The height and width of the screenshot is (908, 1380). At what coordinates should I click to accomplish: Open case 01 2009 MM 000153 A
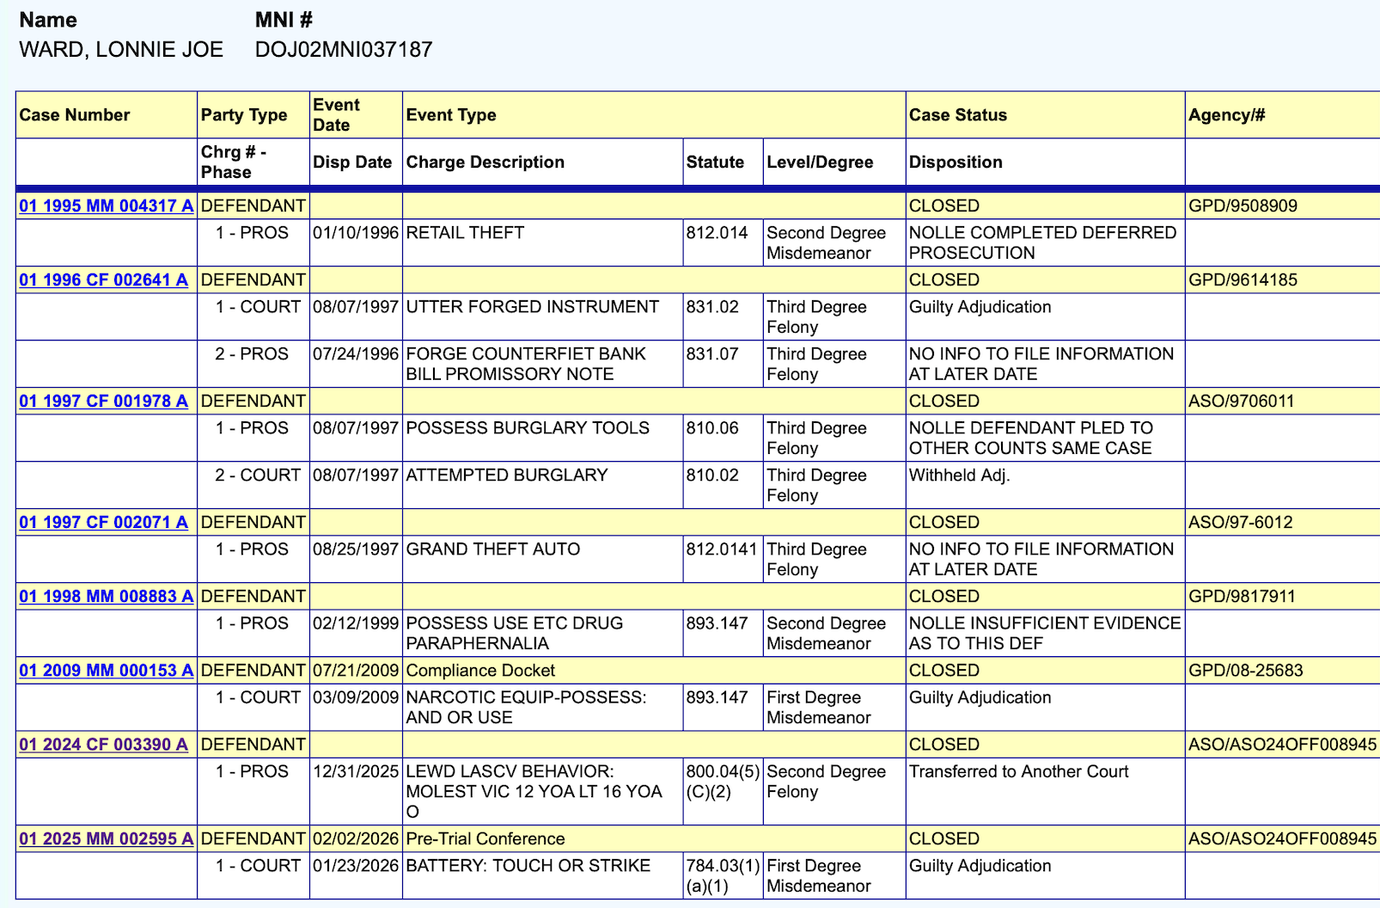107,670
